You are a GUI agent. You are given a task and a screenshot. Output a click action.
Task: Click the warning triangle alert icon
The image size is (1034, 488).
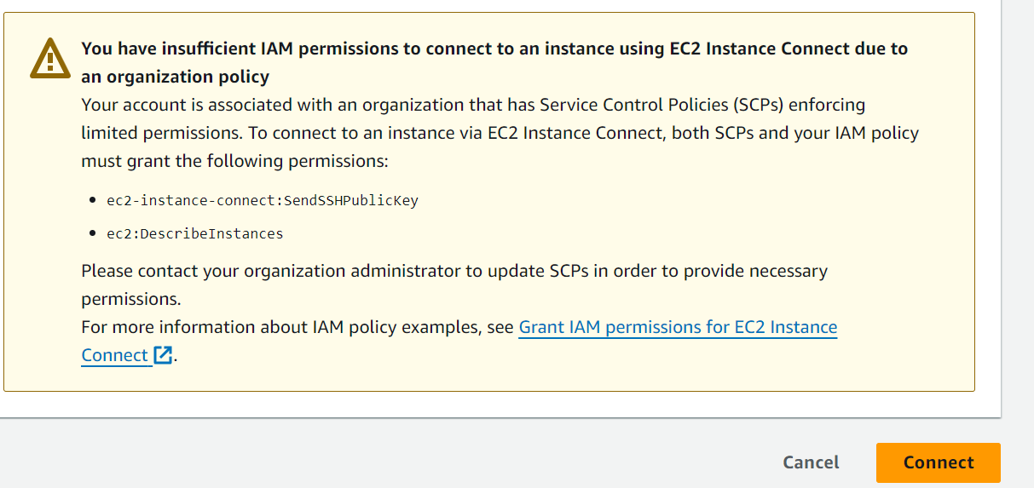(50, 57)
